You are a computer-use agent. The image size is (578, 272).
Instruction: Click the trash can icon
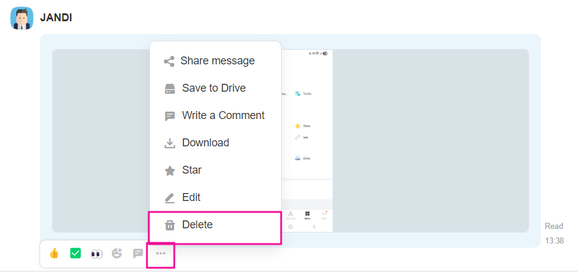click(170, 225)
